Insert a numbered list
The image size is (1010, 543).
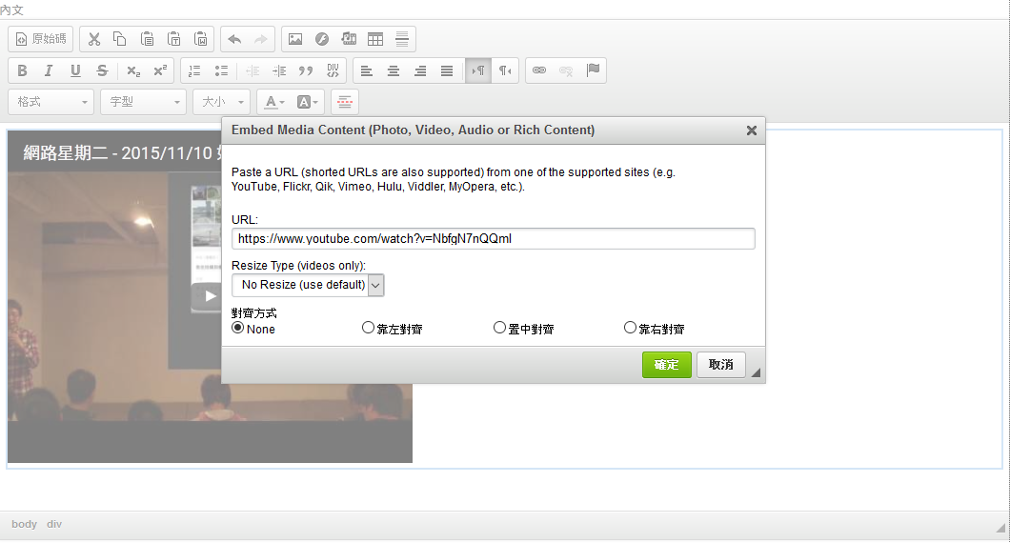point(194,70)
